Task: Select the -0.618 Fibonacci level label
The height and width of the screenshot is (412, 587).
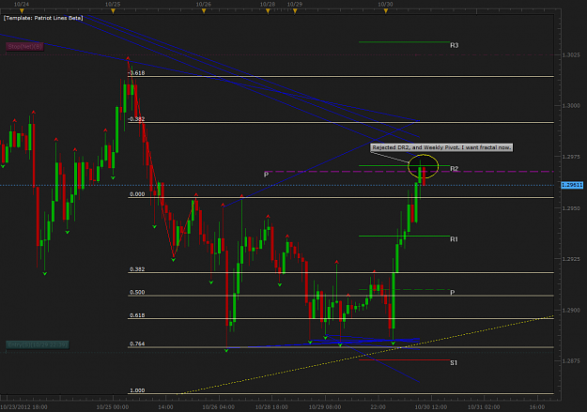Action: pyautogui.click(x=136, y=72)
